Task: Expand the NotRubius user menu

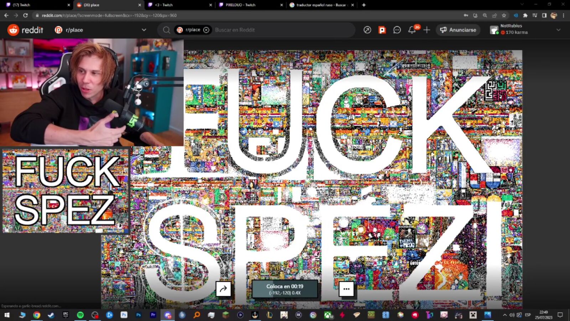Action: click(x=558, y=30)
